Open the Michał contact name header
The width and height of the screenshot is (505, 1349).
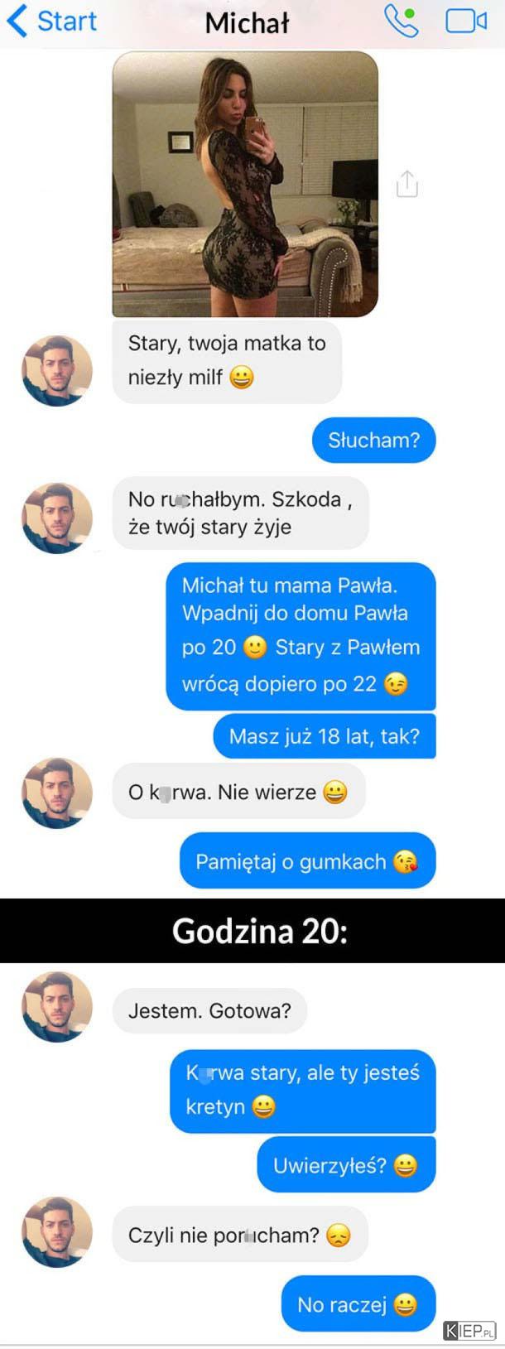click(x=247, y=22)
